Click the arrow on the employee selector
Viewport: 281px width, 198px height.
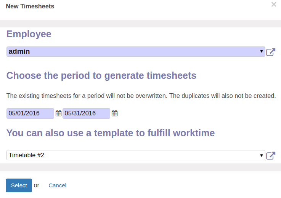[262, 51]
